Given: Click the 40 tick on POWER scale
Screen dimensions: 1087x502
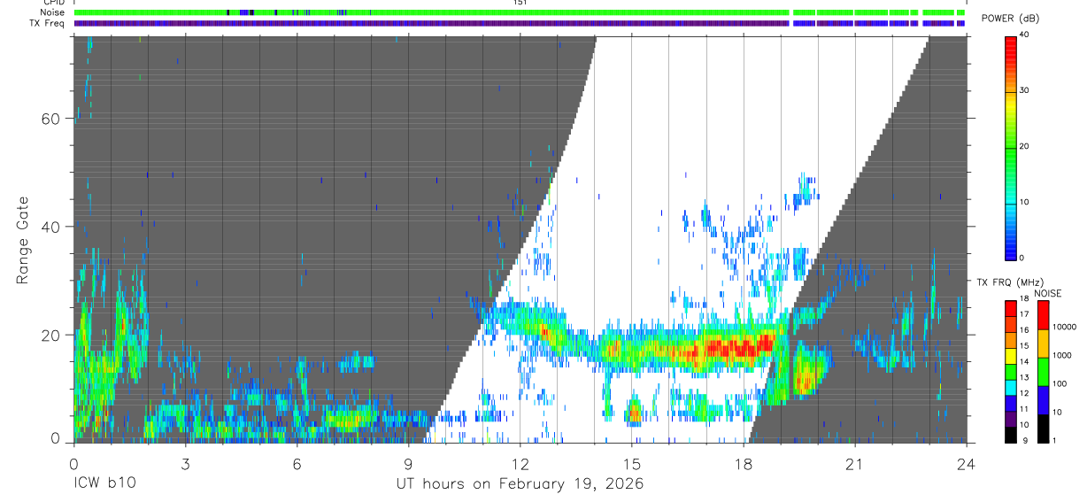Looking at the screenshot, I should (1025, 35).
